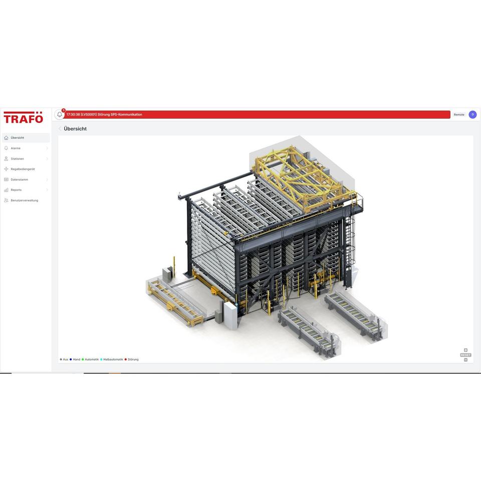
Task: Select the left loading station with yellow rails
Action: (175, 302)
